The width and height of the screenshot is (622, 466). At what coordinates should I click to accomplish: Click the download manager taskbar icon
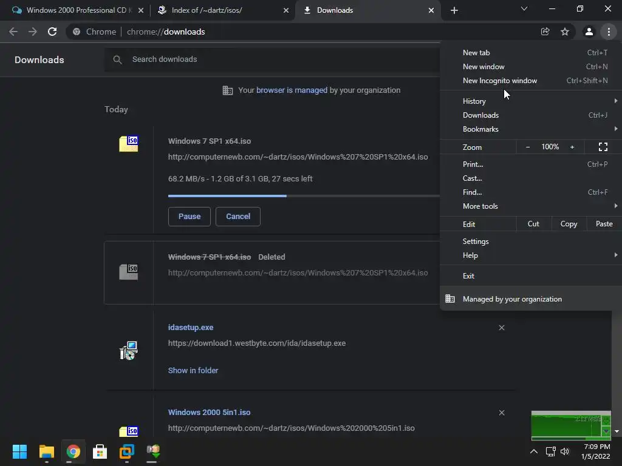click(154, 451)
